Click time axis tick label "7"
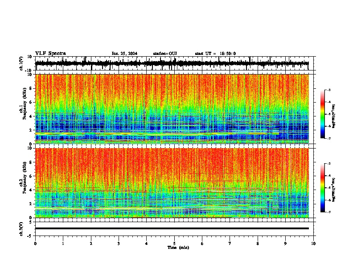Viewport: 353px width, 273px height. tap(230, 244)
